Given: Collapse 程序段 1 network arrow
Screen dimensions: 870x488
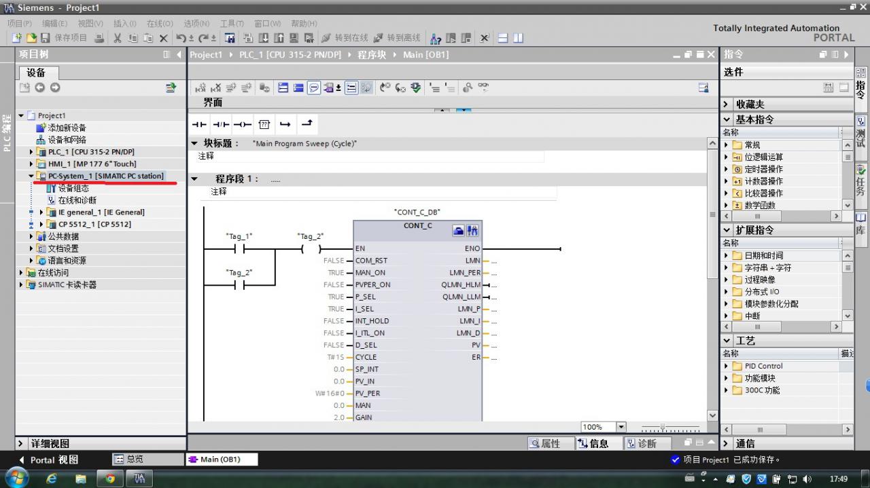Looking at the screenshot, I should 194,179.
